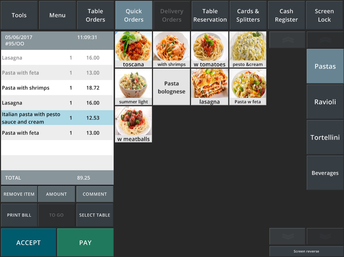The image size is (344, 257).
Task: Toggle Screen reverse layout
Action: [x=306, y=251]
